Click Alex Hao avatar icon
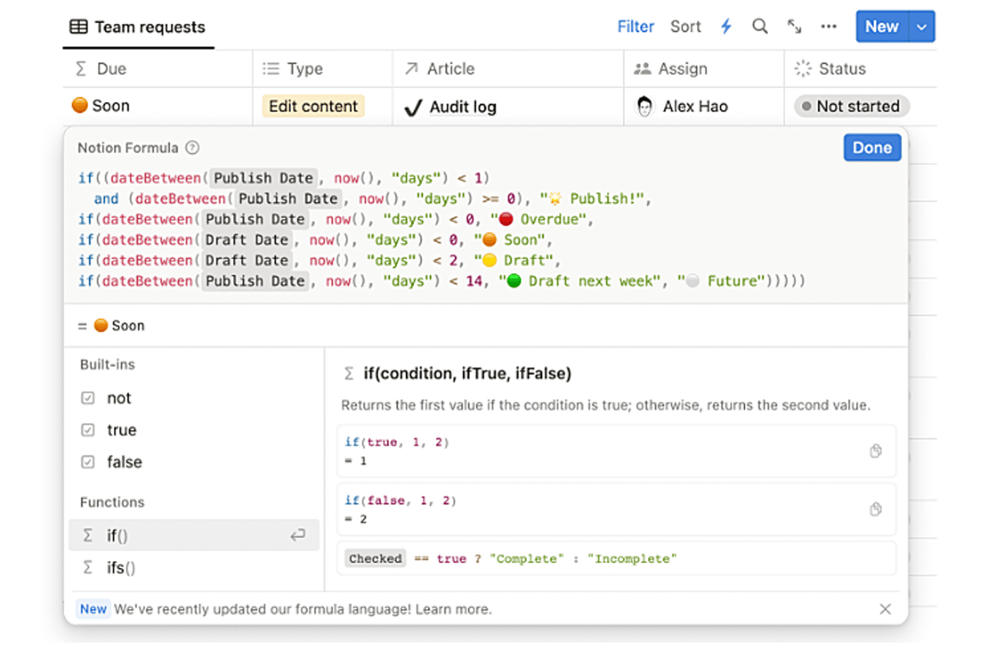Image resolution: width=1002 pixels, height=654 pixels. (644, 106)
